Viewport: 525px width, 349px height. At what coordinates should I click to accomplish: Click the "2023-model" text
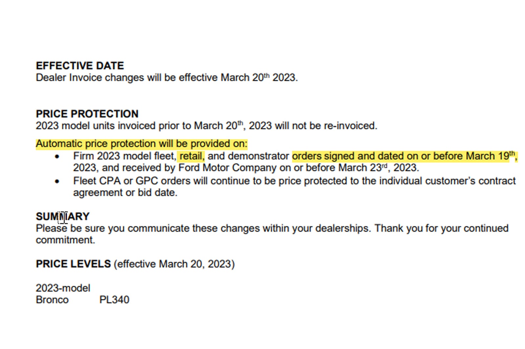pos(63,288)
